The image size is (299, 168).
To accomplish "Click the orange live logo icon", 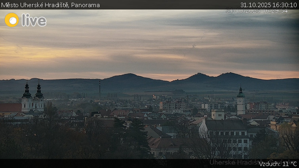I will pos(12,20).
